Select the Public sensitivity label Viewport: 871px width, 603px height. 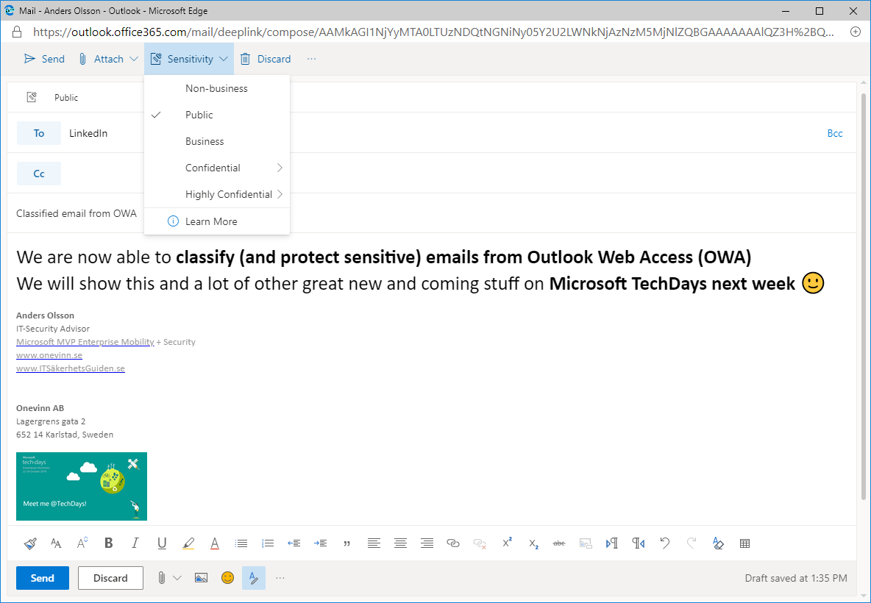tap(216, 115)
